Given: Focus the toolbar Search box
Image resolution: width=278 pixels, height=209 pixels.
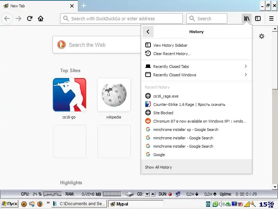Looking at the screenshot, I should pos(206,18).
